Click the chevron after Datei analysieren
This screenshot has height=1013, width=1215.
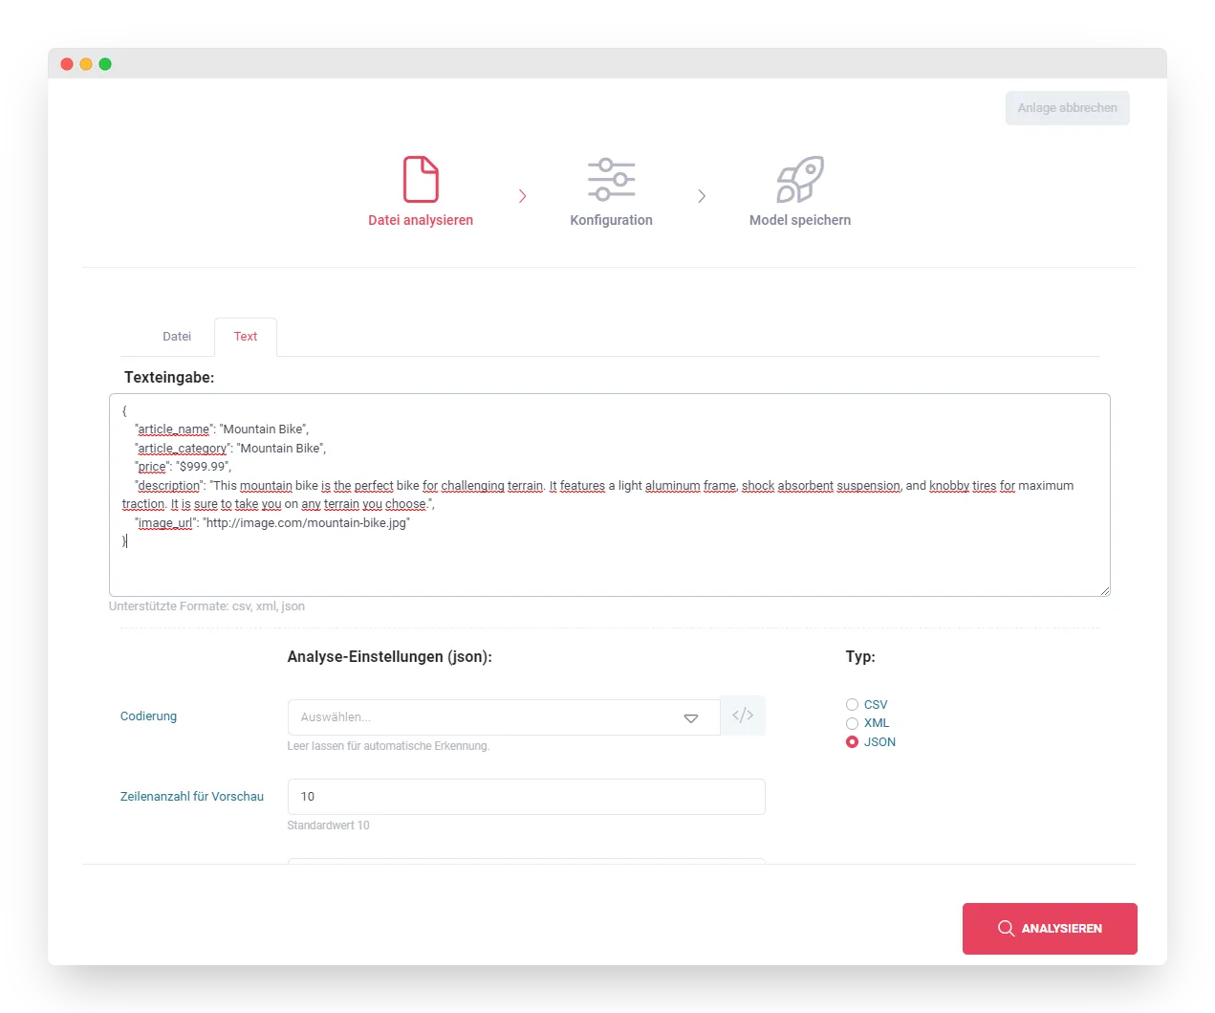(x=522, y=196)
